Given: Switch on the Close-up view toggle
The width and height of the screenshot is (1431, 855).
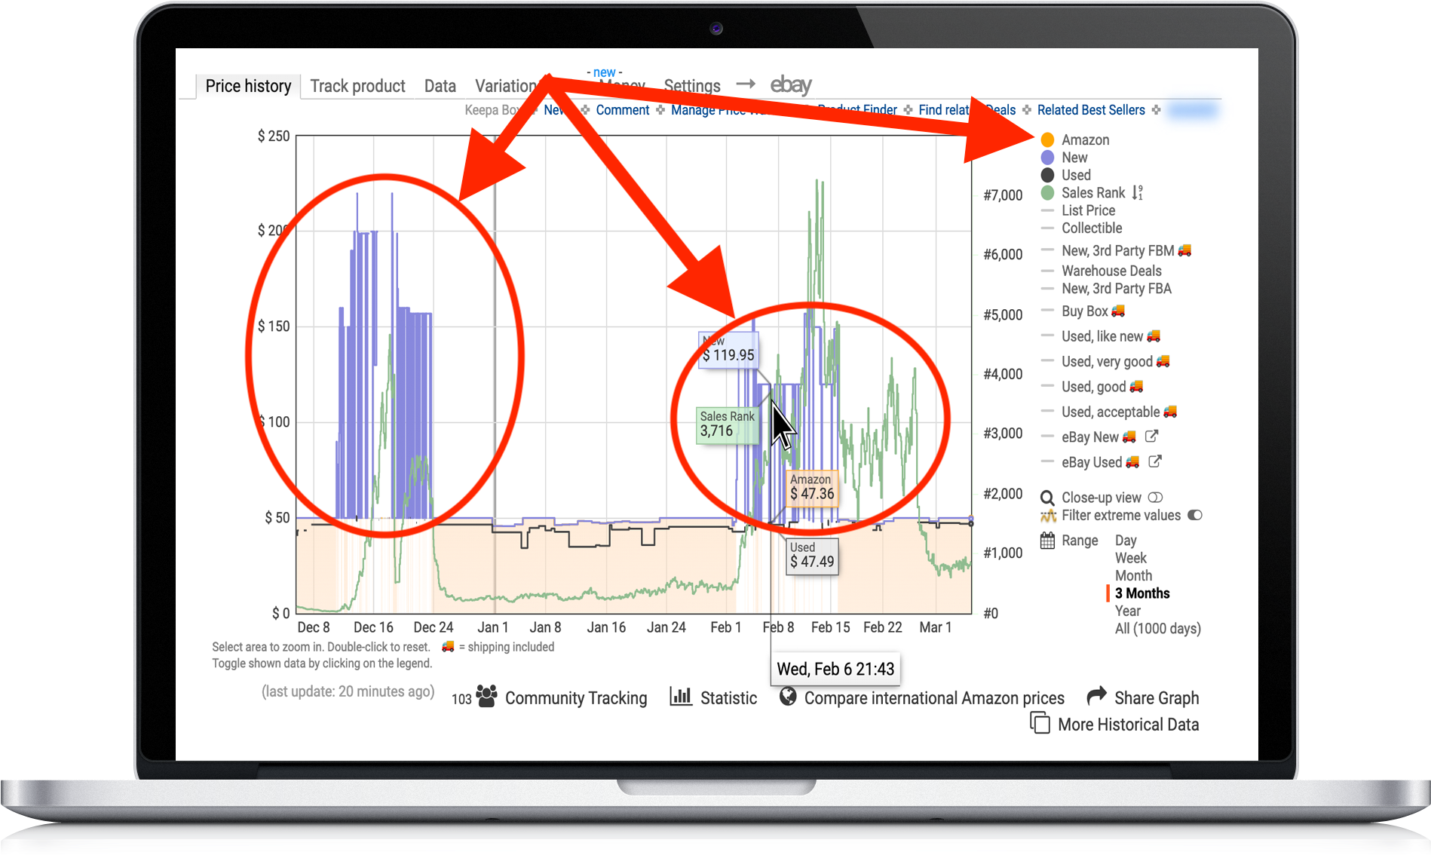Looking at the screenshot, I should [x=1155, y=498].
